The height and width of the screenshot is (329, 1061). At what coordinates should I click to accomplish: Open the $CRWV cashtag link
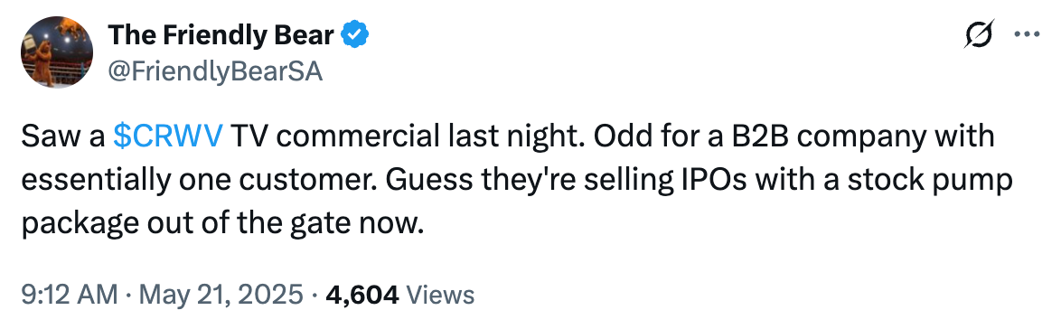167,136
